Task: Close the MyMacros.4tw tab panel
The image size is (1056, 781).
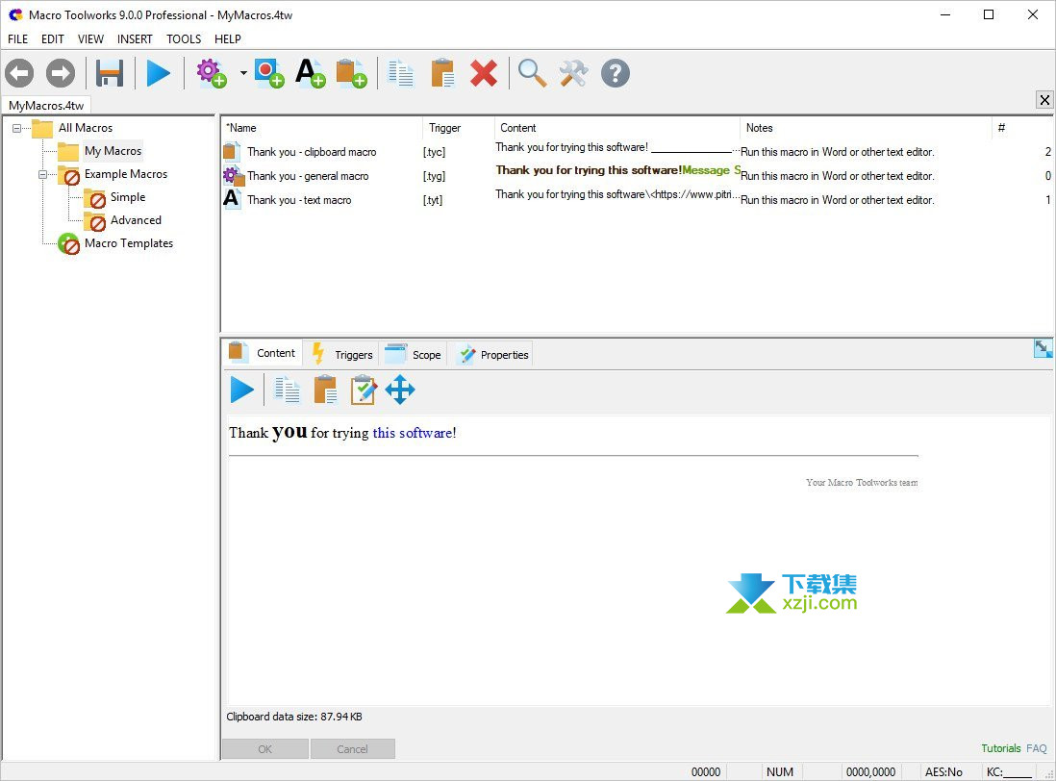Action: tap(1044, 100)
